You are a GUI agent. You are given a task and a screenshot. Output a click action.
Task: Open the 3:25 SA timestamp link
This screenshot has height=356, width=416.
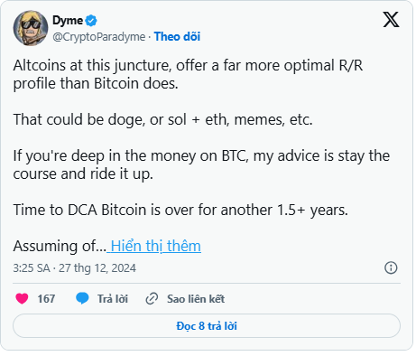pyautogui.click(x=75, y=267)
